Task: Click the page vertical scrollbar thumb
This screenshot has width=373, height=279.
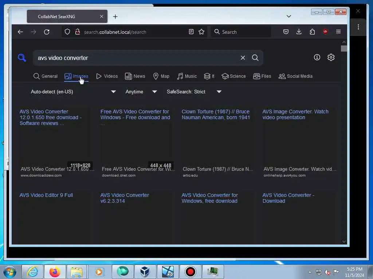Action: pos(344,48)
